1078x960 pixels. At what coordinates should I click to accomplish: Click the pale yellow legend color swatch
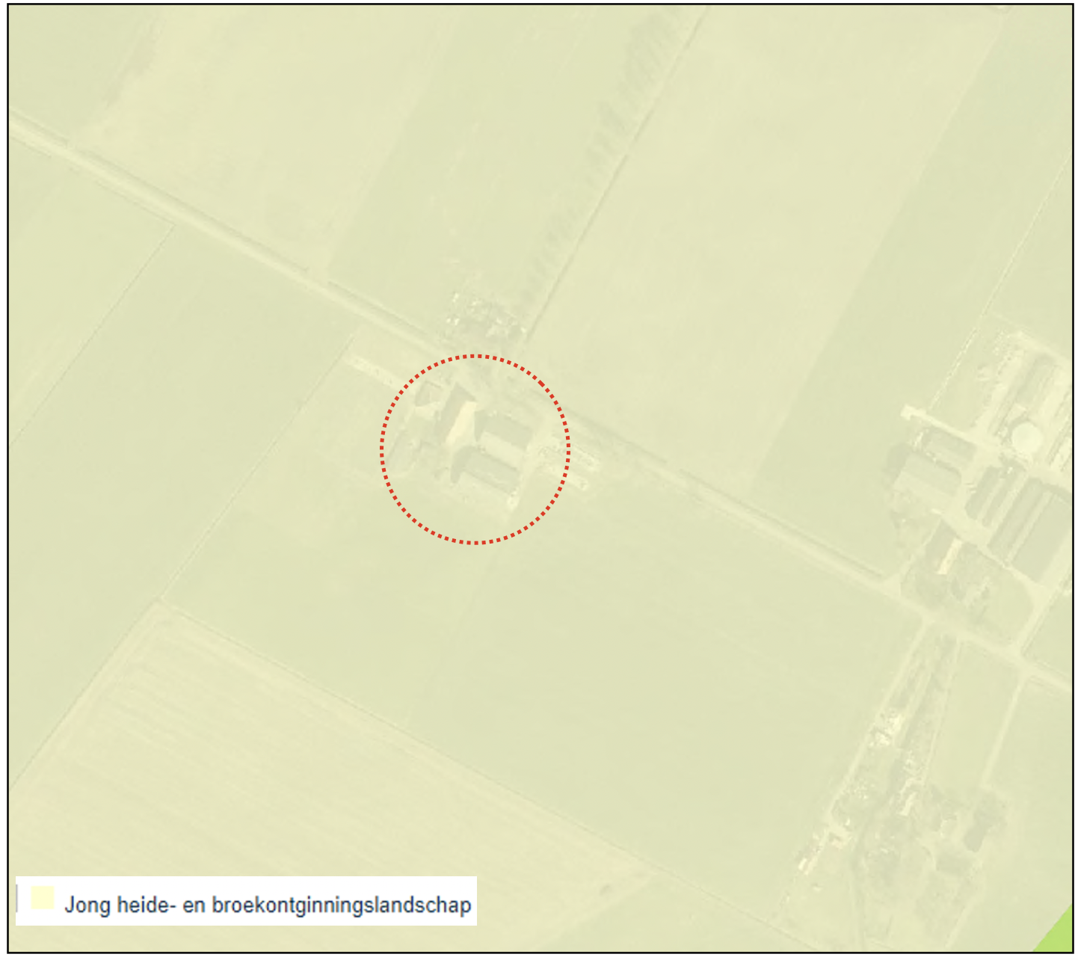coord(43,898)
